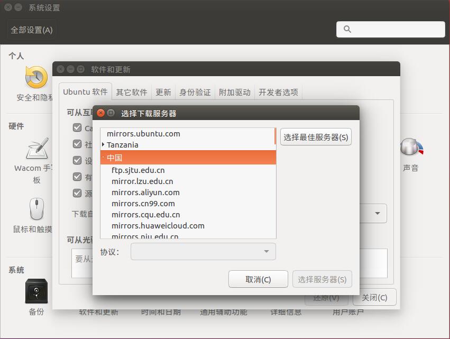Expand the Tanzania server group
This screenshot has width=450, height=339.
click(103, 144)
